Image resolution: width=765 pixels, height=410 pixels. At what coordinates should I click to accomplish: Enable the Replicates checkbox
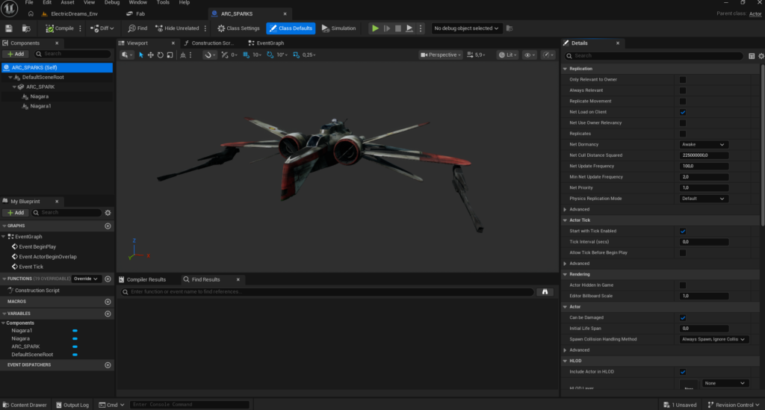coord(683,134)
